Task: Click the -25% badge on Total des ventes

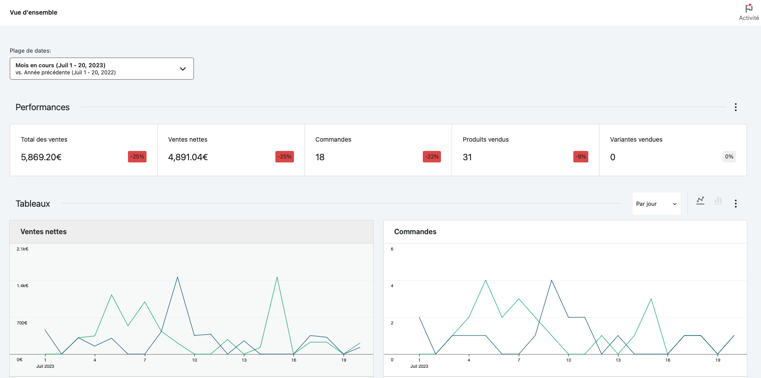Action: [x=137, y=157]
